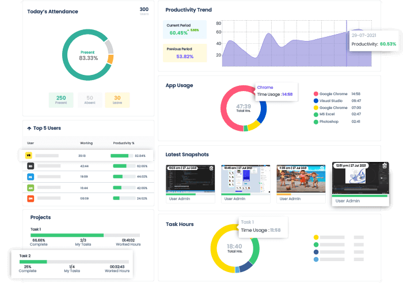Select the blue PS user avatar
Image resolution: width=403 pixels, height=283 pixels.
click(x=30, y=177)
